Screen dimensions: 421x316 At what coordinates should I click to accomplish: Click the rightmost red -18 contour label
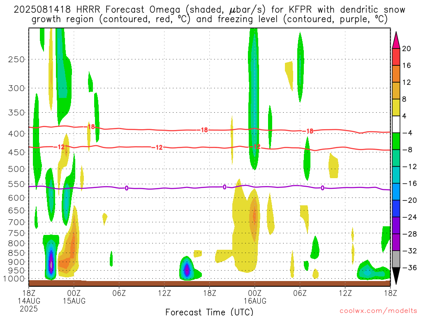tap(308, 131)
